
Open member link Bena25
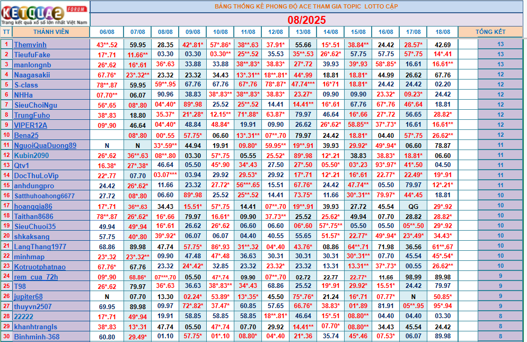point(26,136)
